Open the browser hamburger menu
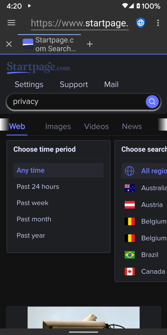167x335 pixels. pyautogui.click(x=11, y=23)
